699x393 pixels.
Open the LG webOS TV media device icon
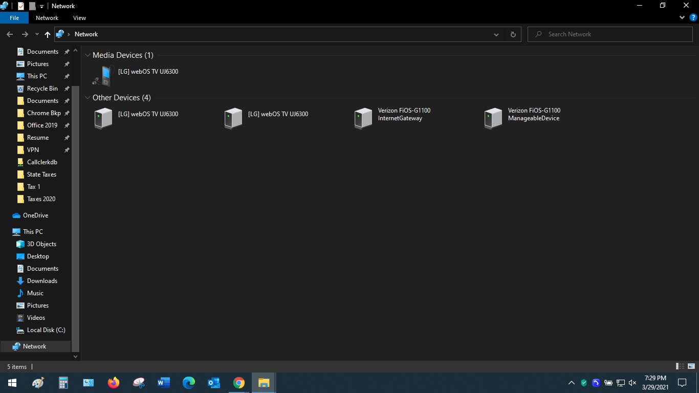click(102, 76)
